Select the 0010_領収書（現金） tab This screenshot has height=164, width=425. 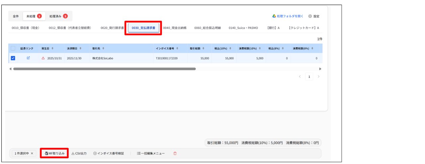[26, 28]
